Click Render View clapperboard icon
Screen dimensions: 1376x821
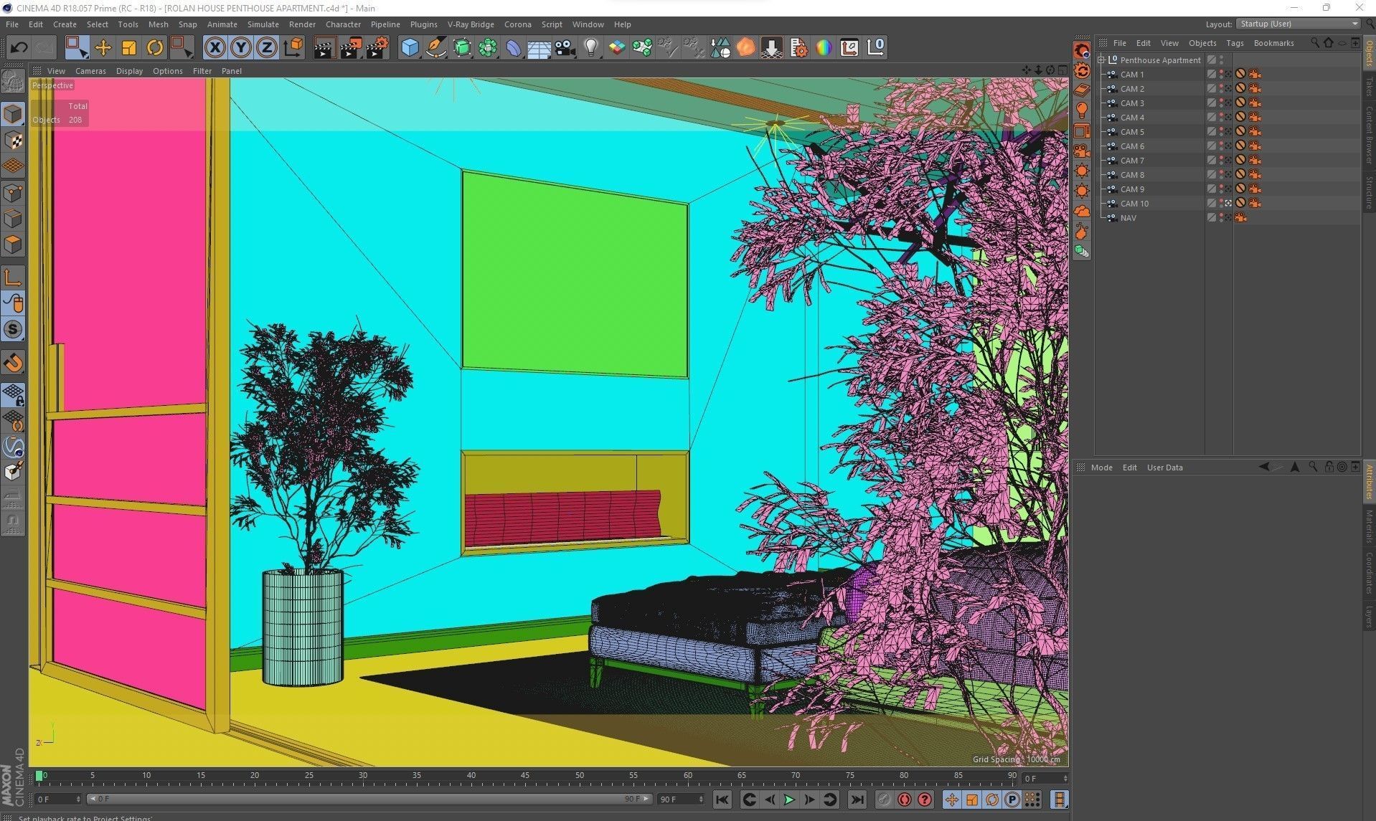click(324, 48)
